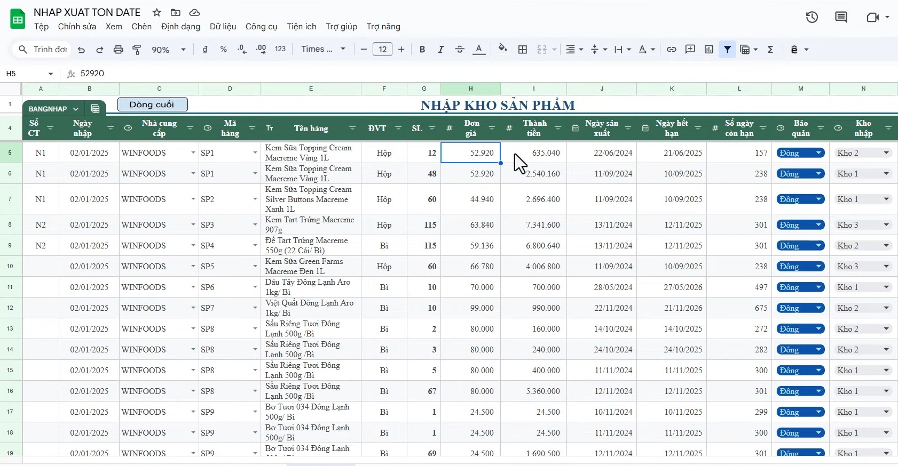Viewport: 898px width, 466px height.
Task: Open the functions sigma icon
Action: tap(770, 50)
